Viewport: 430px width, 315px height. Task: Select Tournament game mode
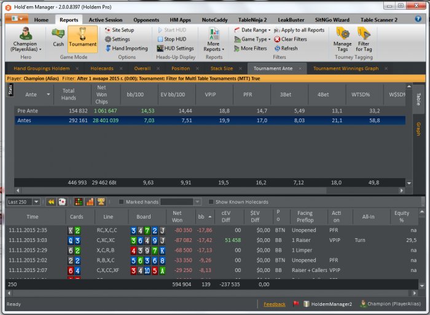point(82,37)
